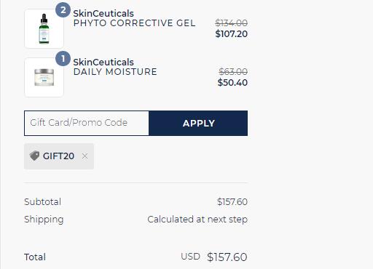Remove the GIFT20 promo code
This screenshot has width=373, height=269.
[85, 156]
